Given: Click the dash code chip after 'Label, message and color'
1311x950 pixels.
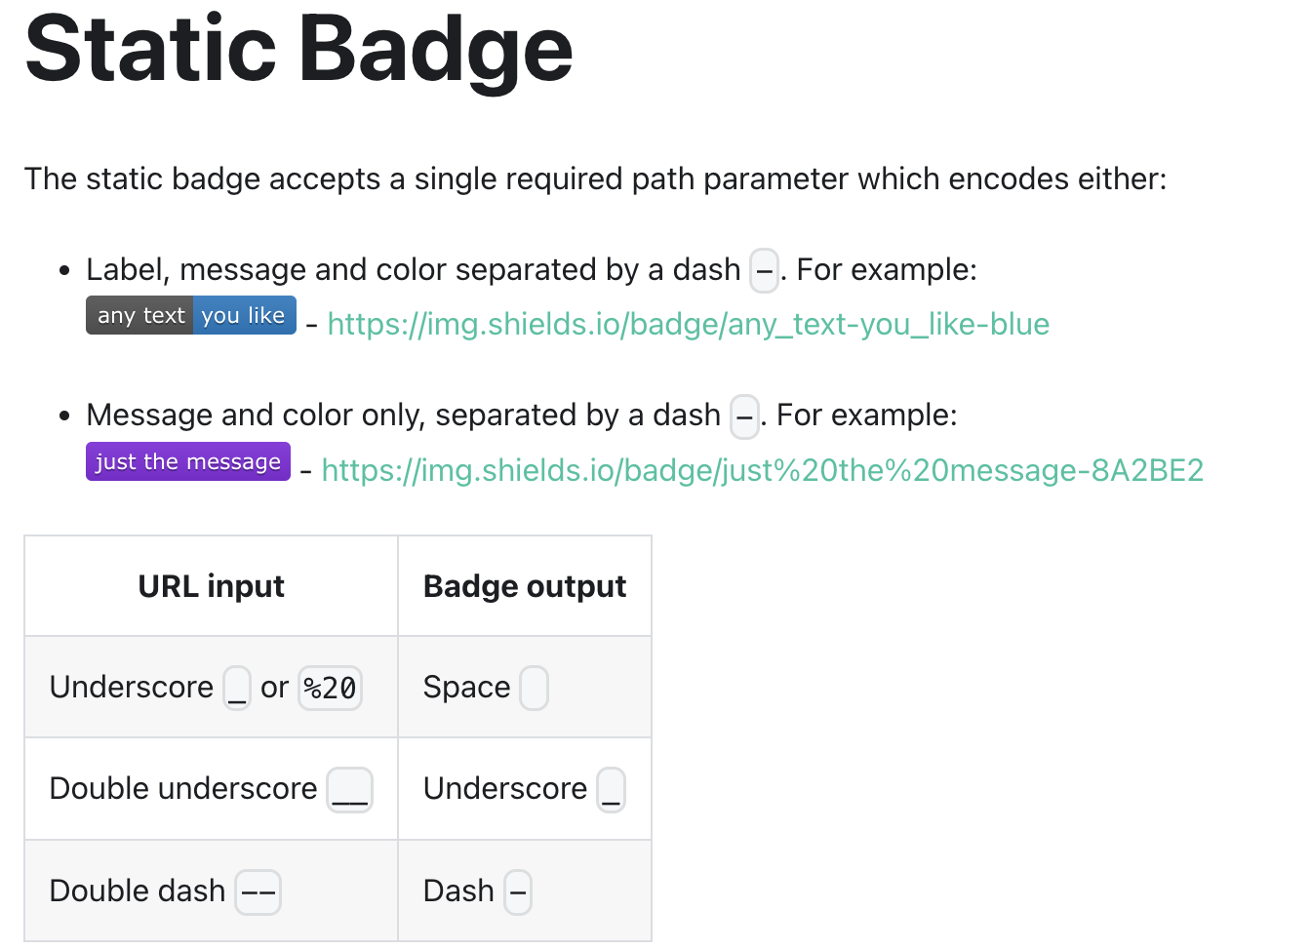Looking at the screenshot, I should tap(764, 270).
